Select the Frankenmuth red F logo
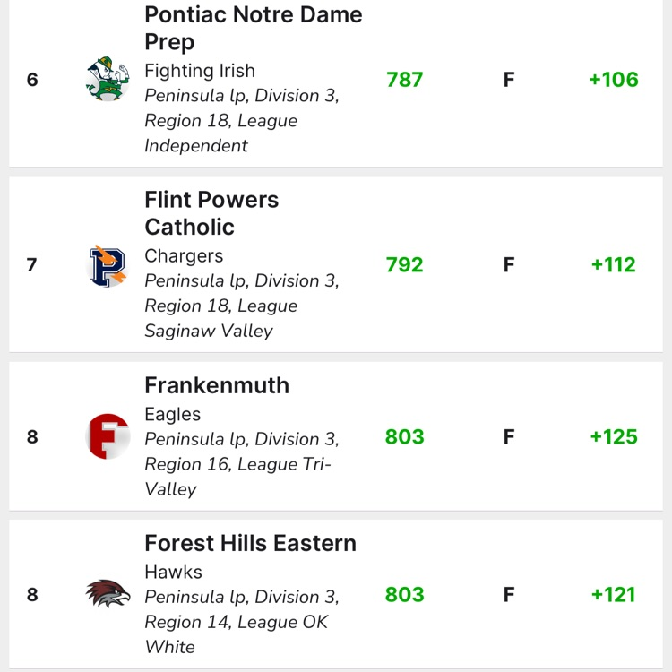The height and width of the screenshot is (672, 672). (x=108, y=436)
